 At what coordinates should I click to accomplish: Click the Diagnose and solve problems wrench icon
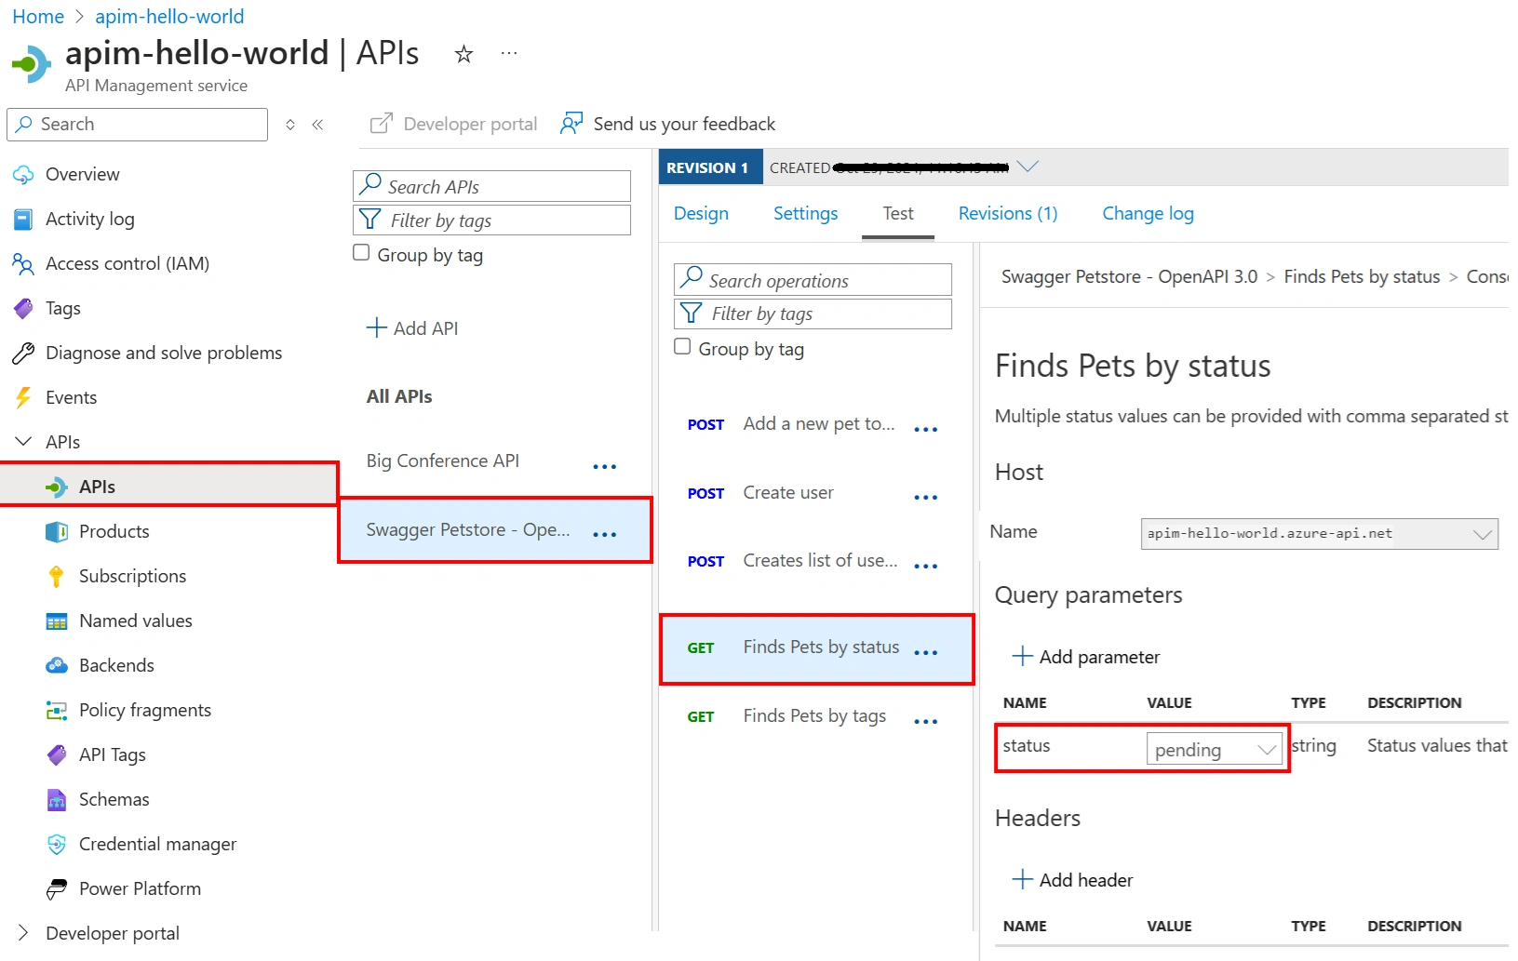coord(23,354)
